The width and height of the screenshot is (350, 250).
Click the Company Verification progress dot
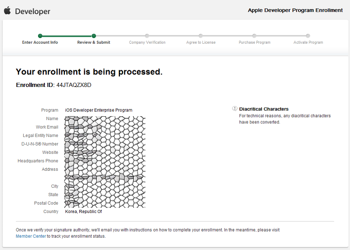147,35
